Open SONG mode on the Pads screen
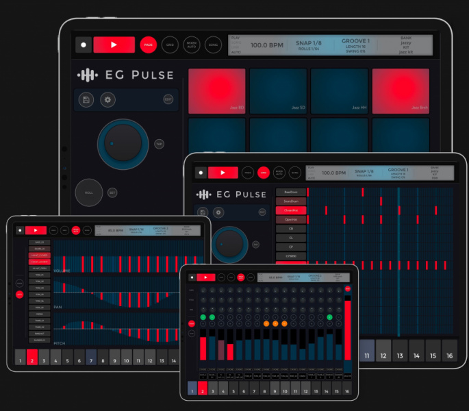Screen dimensions: 469x411 pos(213,45)
